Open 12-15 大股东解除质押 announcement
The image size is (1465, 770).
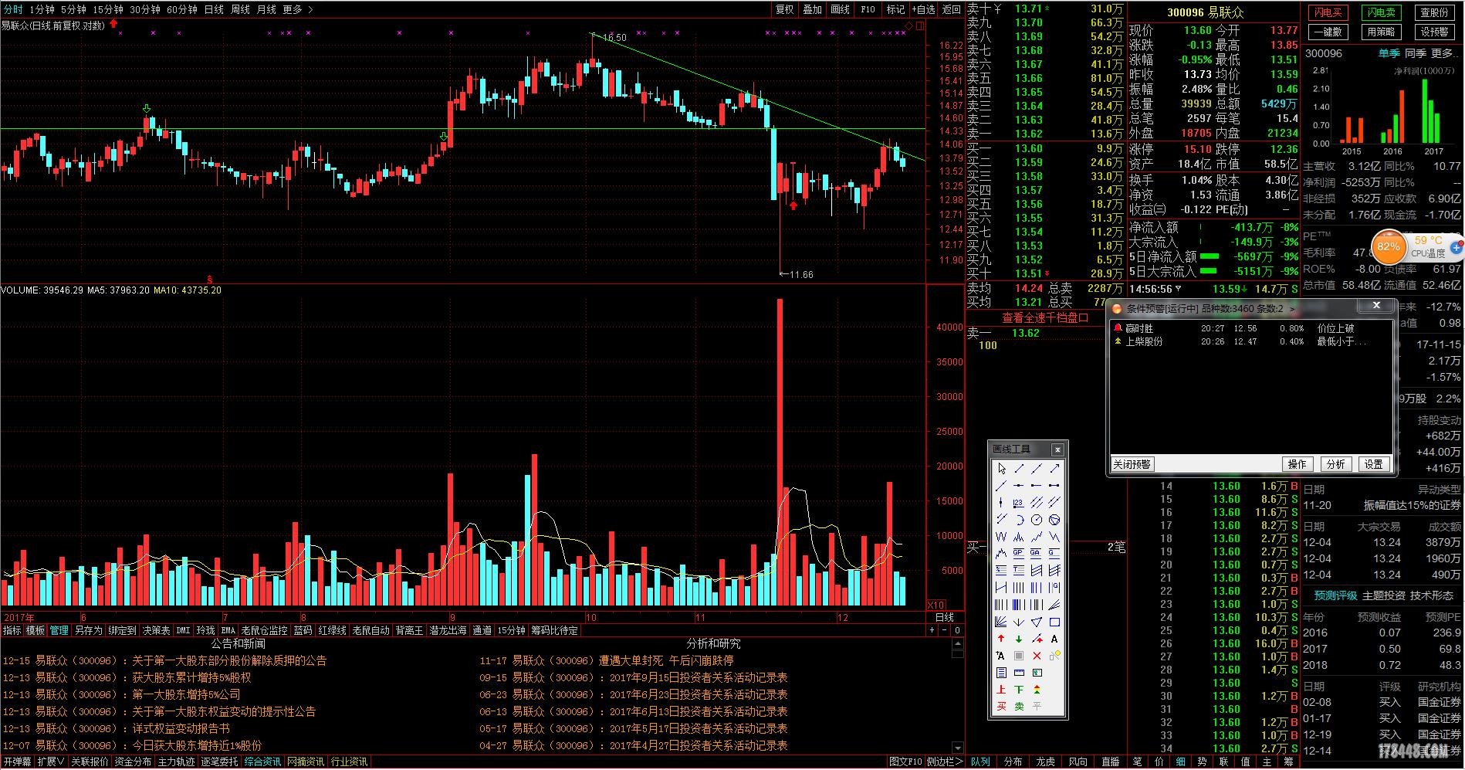pos(164,660)
